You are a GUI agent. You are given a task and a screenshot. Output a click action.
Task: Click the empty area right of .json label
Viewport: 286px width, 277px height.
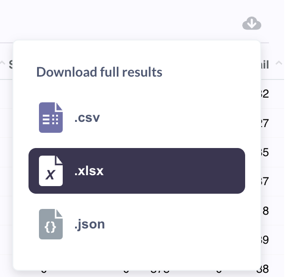tap(173, 224)
